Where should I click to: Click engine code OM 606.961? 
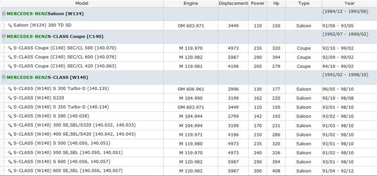[x=191, y=89]
